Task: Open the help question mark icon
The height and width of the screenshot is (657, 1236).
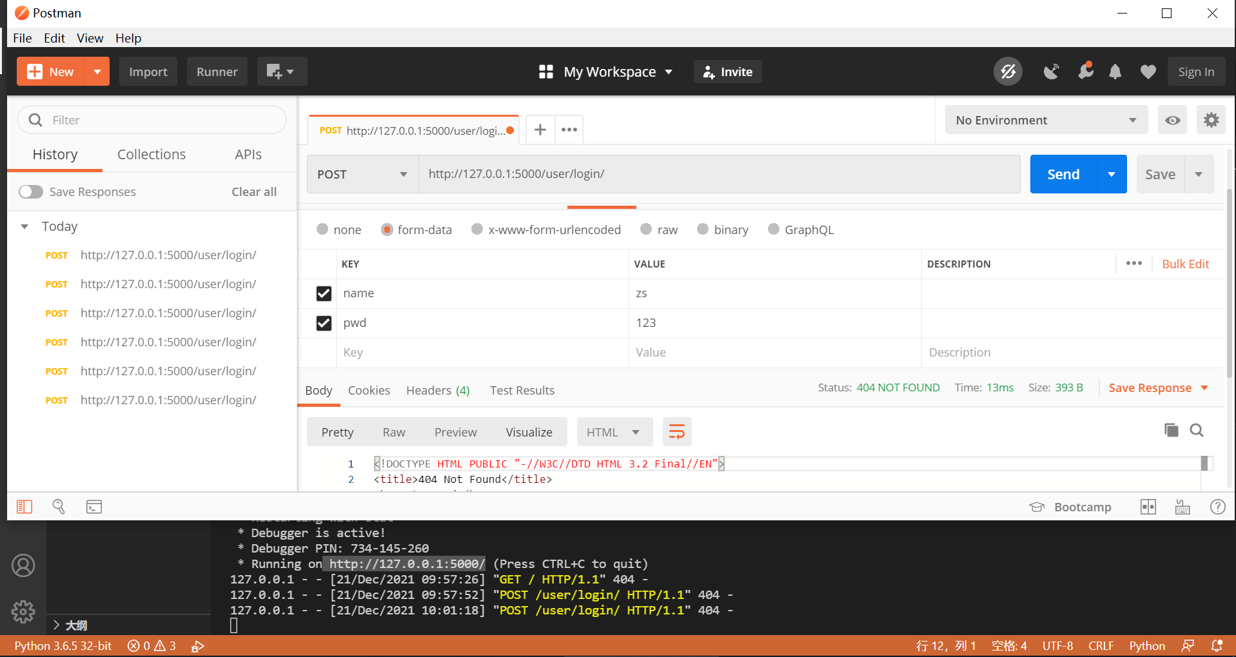Action: click(1217, 507)
